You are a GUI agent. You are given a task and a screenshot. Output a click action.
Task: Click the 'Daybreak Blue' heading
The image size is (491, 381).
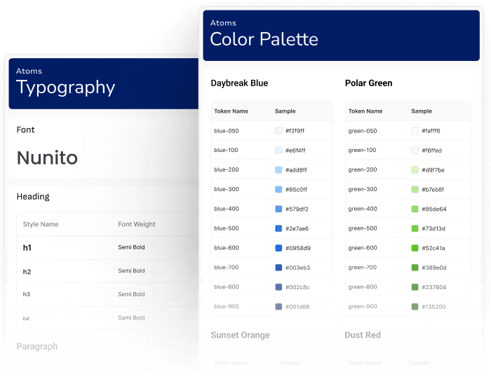240,83
